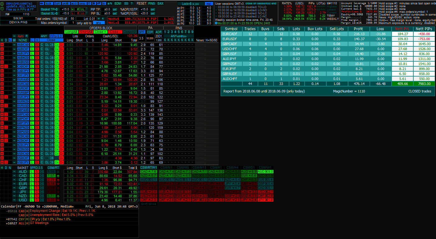436x239 pixels.
Task: Click the tilde icon in the AUD basket row
Action: point(14,172)
